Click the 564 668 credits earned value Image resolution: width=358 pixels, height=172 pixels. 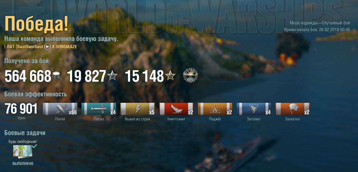28,76
